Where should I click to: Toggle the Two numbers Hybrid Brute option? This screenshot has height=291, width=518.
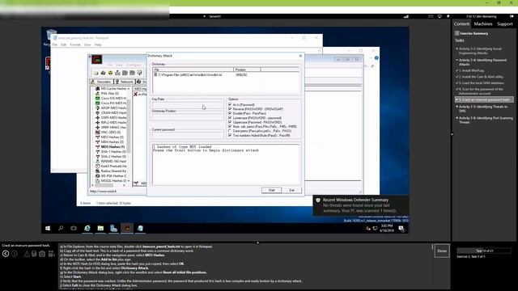230,135
